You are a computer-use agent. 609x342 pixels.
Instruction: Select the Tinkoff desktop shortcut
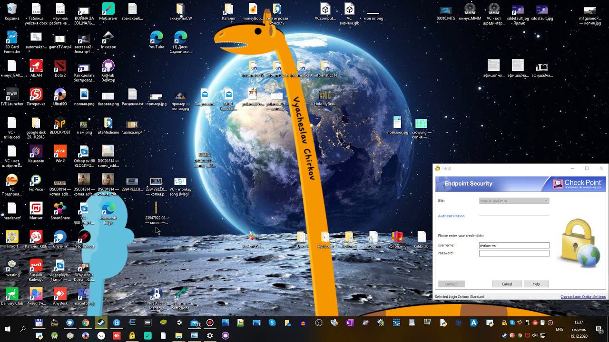pyautogui.click(x=12, y=240)
